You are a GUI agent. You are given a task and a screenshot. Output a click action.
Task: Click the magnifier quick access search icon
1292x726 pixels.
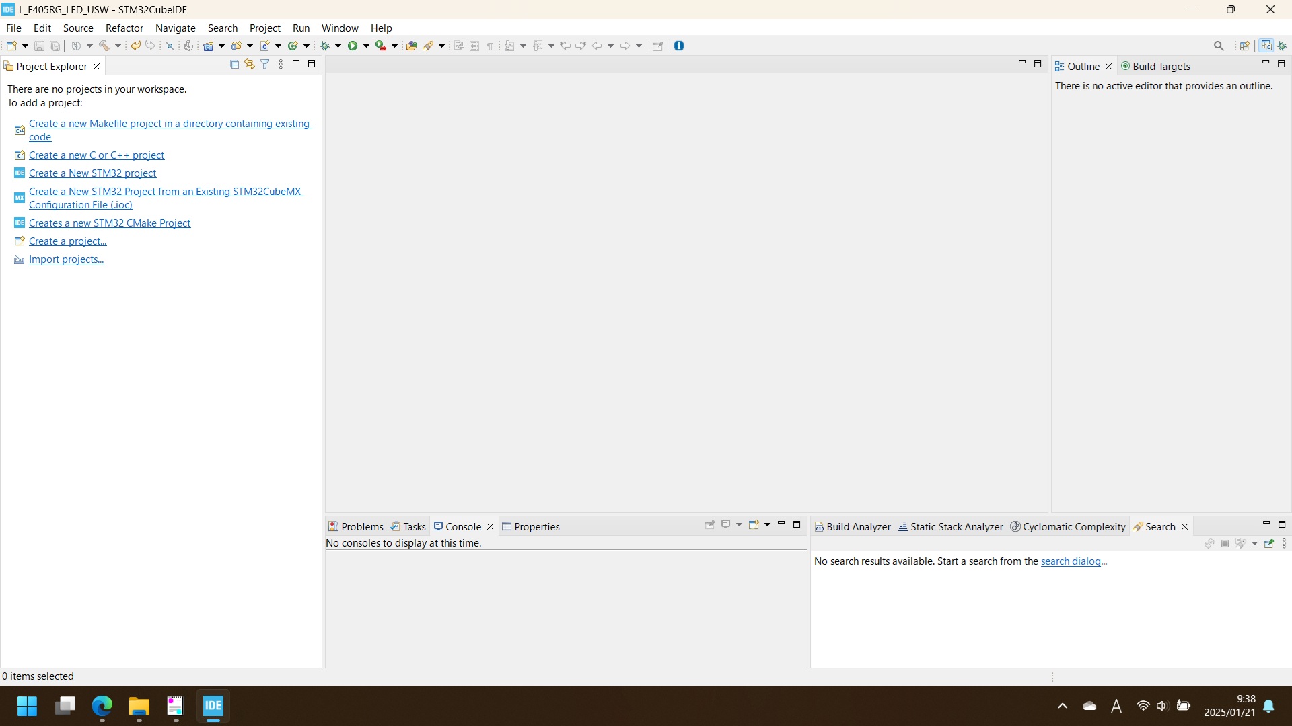point(1219,46)
